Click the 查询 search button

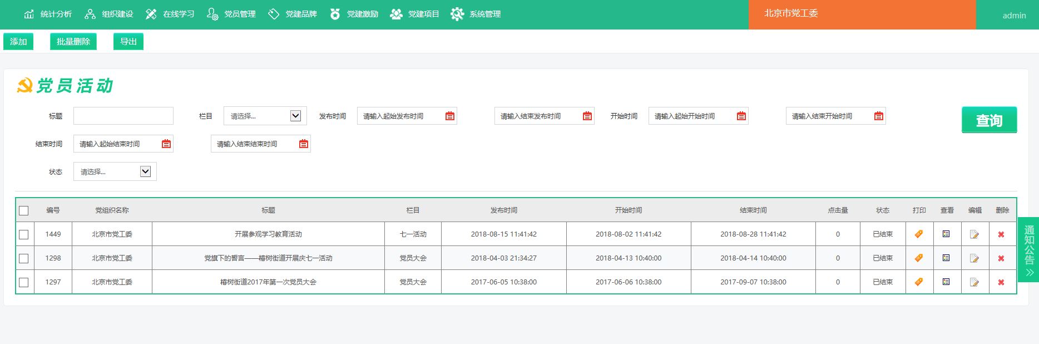coord(989,120)
